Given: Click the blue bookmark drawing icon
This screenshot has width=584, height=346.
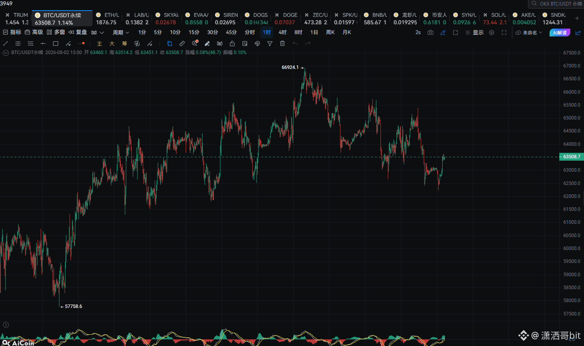Looking at the screenshot, I should click(x=170, y=43).
